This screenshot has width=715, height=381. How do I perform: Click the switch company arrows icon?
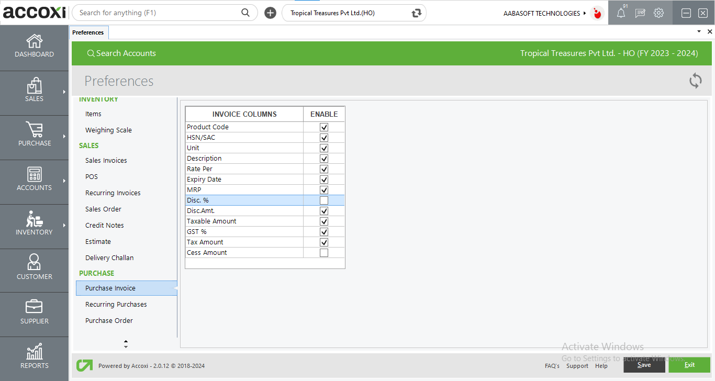click(417, 13)
